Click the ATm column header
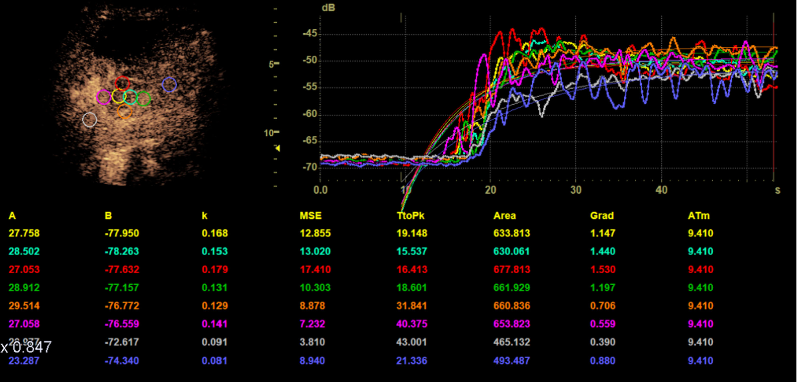 click(699, 216)
